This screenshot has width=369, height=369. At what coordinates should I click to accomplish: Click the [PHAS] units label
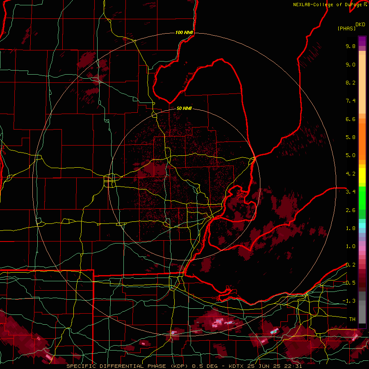tap(346, 29)
